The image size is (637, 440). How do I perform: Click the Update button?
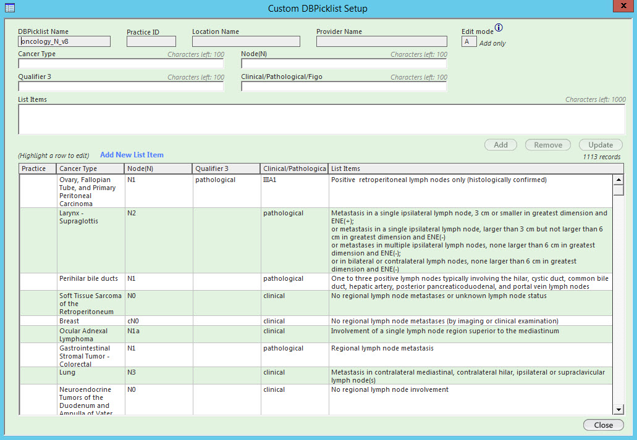tap(601, 145)
